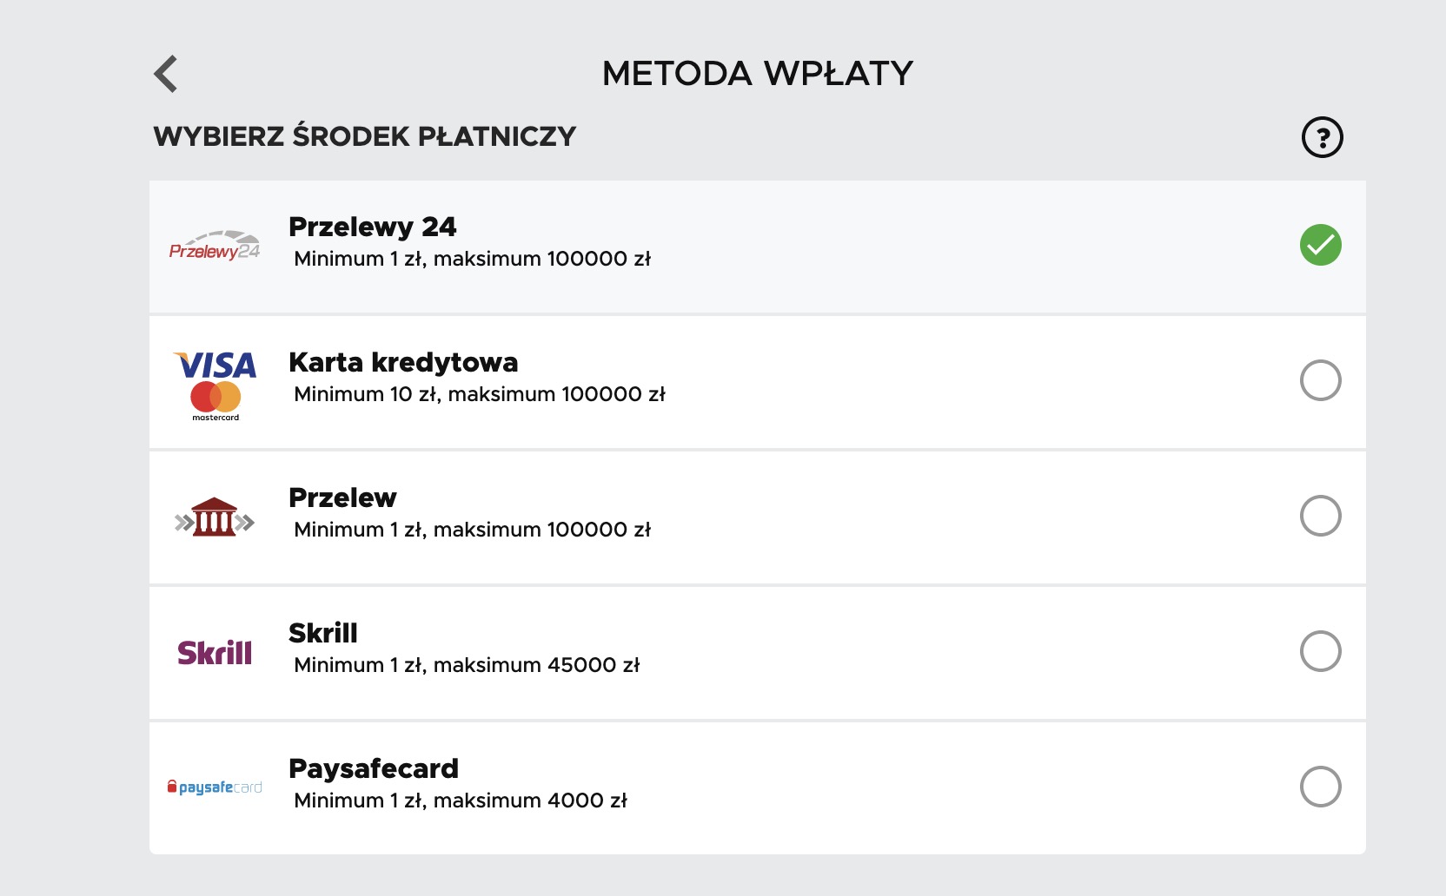
Task: Go back using the left chevron arrow
Action: [x=165, y=74]
